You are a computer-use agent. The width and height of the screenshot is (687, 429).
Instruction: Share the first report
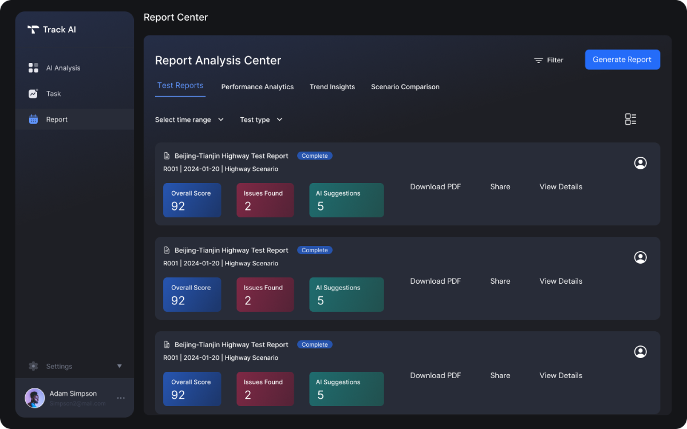point(500,186)
